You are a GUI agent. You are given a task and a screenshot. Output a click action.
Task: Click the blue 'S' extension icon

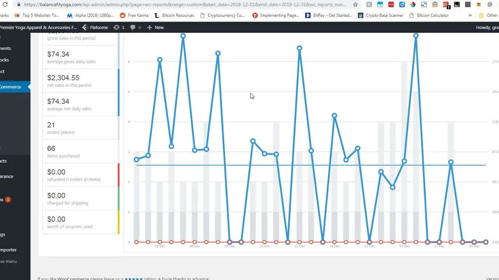click(424, 5)
